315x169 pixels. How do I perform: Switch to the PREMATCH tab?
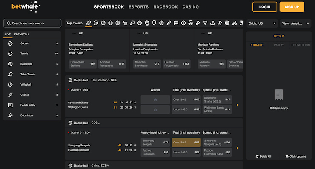pos(21,34)
